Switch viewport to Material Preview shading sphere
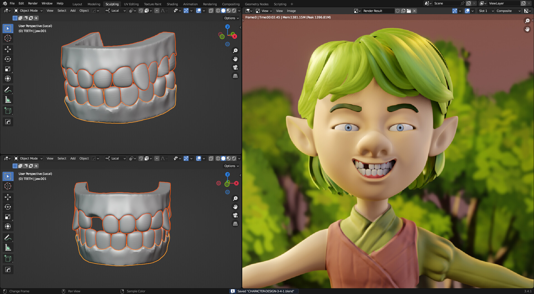This screenshot has height=294, width=534. pyautogui.click(x=228, y=10)
